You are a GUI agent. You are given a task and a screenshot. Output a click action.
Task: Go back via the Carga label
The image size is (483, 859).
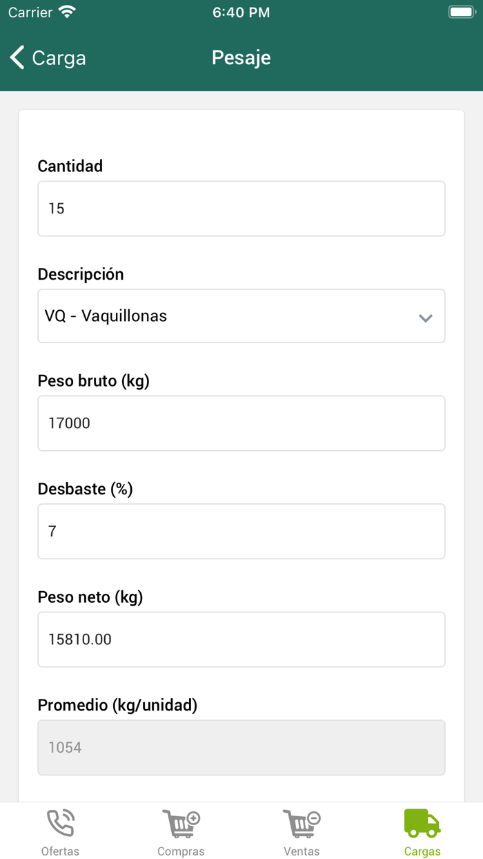(x=59, y=58)
